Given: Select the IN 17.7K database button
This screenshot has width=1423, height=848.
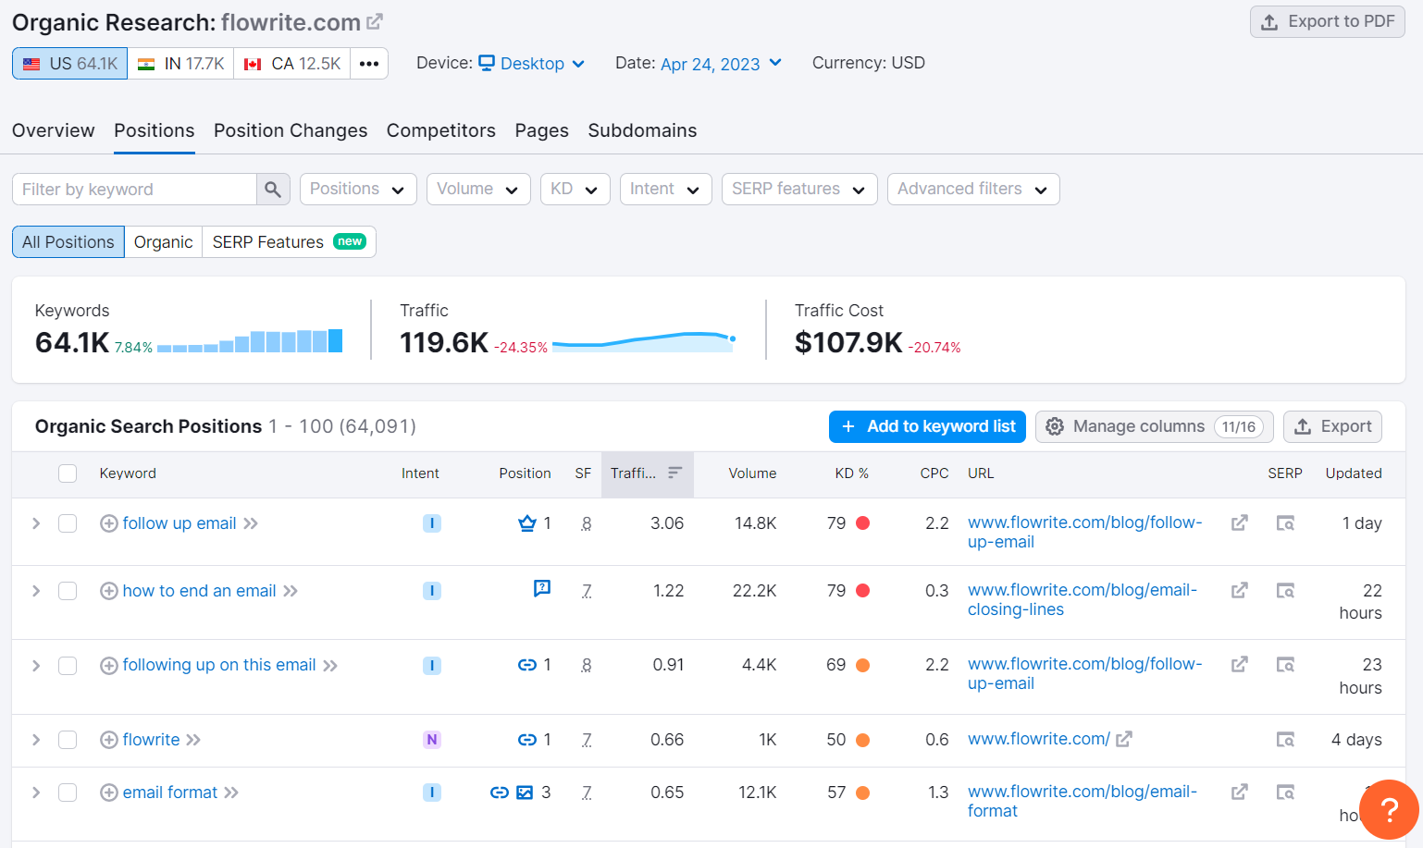Looking at the screenshot, I should point(181,64).
